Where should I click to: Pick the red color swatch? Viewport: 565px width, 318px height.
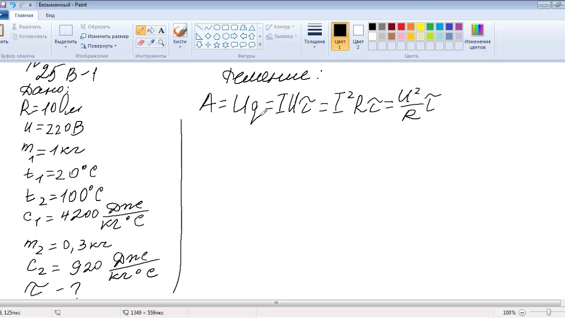point(401,27)
